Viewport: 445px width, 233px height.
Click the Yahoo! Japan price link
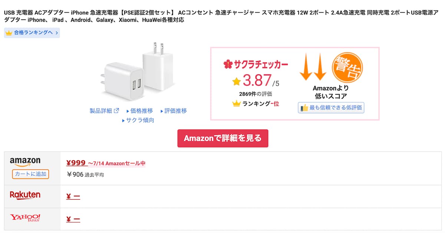click(x=73, y=219)
